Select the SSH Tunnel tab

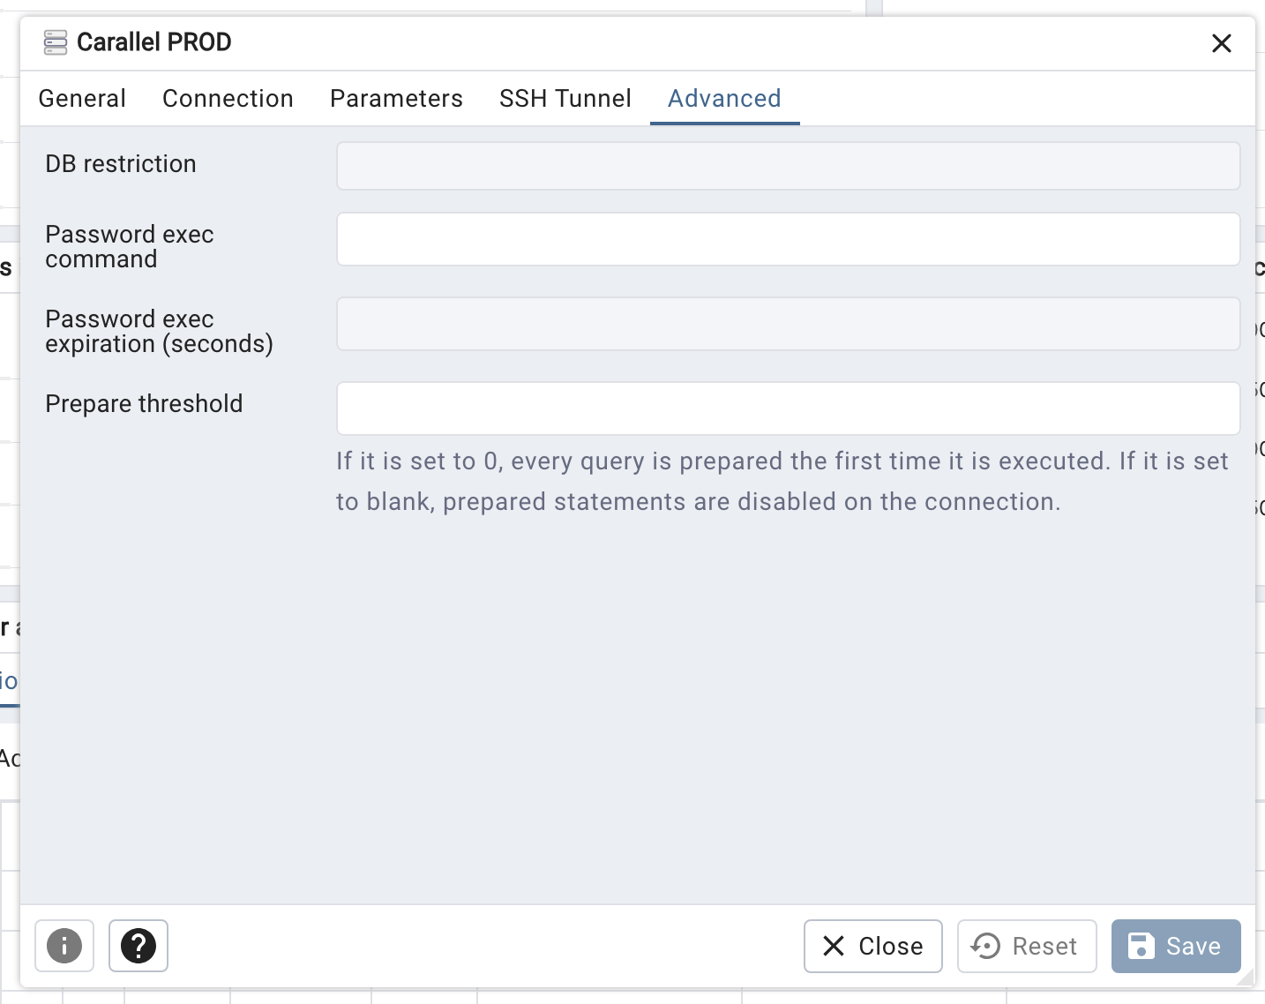click(565, 99)
